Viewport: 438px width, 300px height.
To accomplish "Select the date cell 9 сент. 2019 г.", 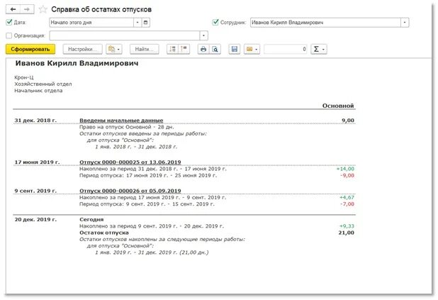I will coord(35,191).
